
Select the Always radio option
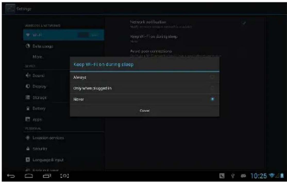tap(145, 77)
